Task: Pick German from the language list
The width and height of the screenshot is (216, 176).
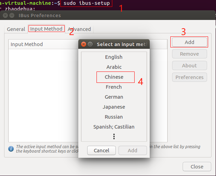Action: pyautogui.click(x=114, y=97)
